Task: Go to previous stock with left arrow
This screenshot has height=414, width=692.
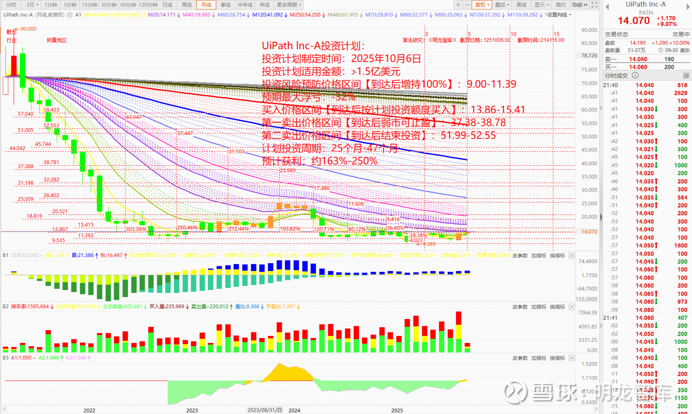Action: [x=607, y=6]
